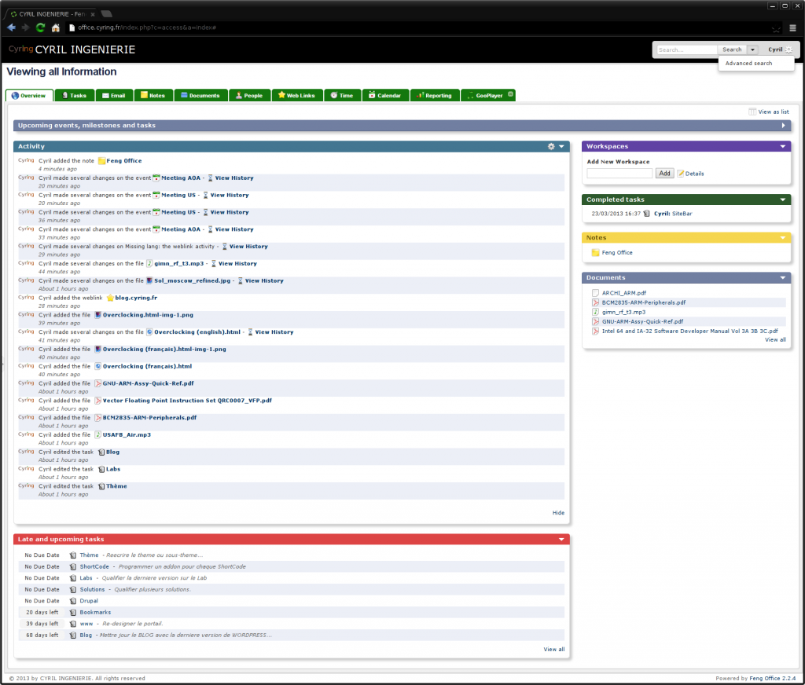Focus the top Search input field
This screenshot has height=685, width=805.
click(686, 49)
